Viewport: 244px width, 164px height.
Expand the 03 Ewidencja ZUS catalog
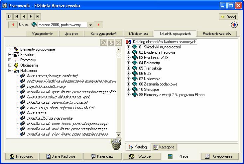pos(128,57)
